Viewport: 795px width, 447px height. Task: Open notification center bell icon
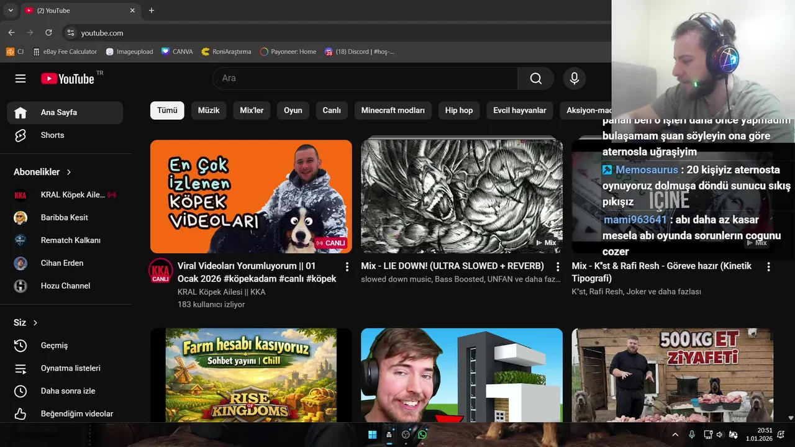(x=781, y=435)
